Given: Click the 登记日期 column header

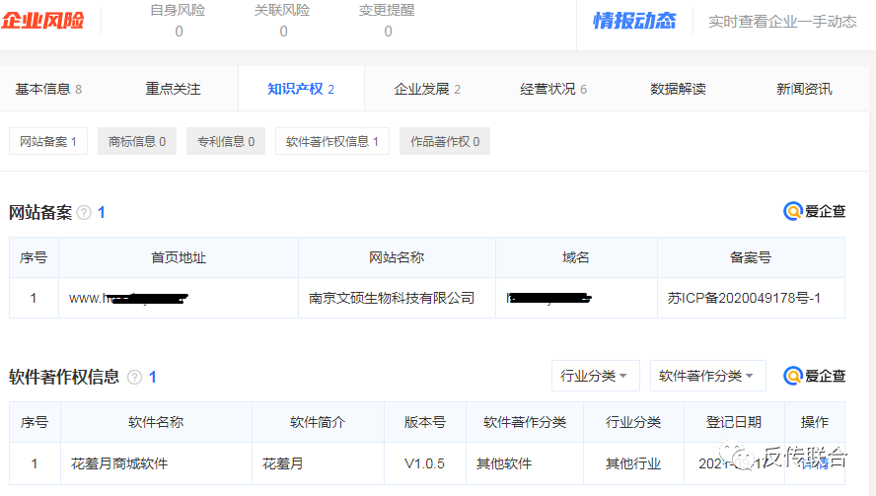Looking at the screenshot, I should [734, 422].
